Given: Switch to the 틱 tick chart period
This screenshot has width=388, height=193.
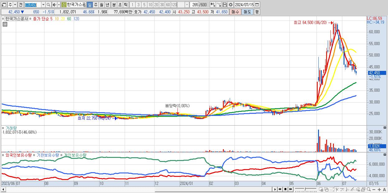Looking at the screenshot, I should 126,5.
